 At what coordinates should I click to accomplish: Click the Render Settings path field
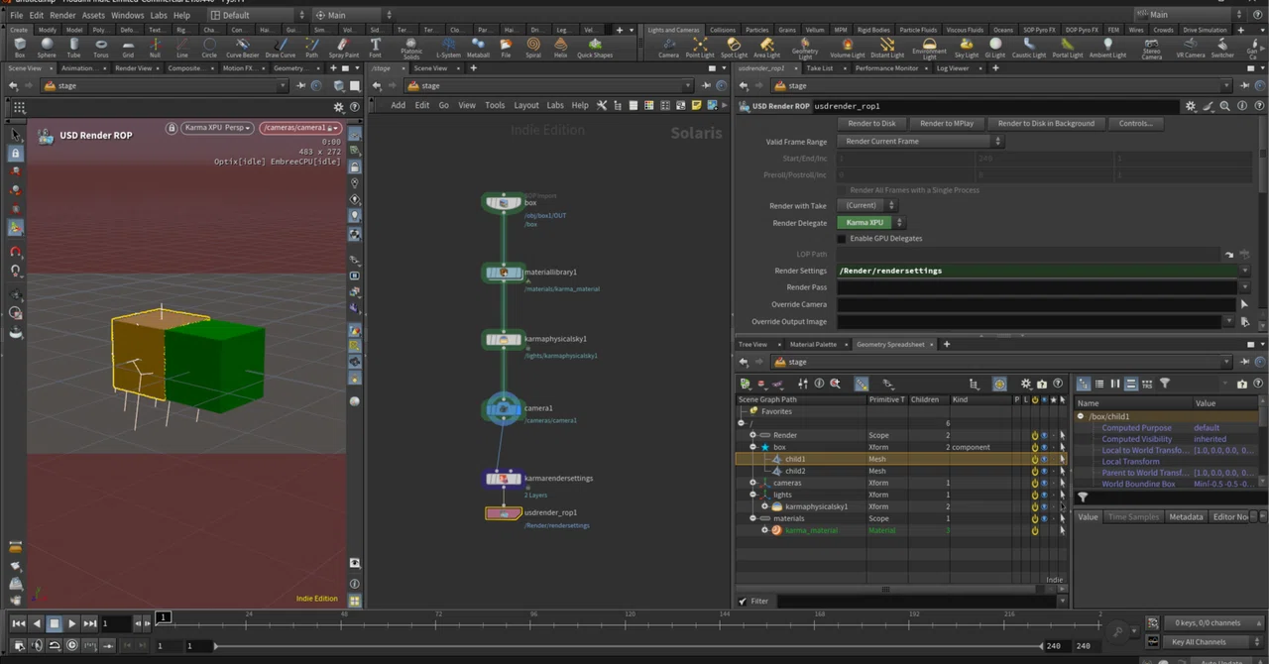click(x=1037, y=271)
